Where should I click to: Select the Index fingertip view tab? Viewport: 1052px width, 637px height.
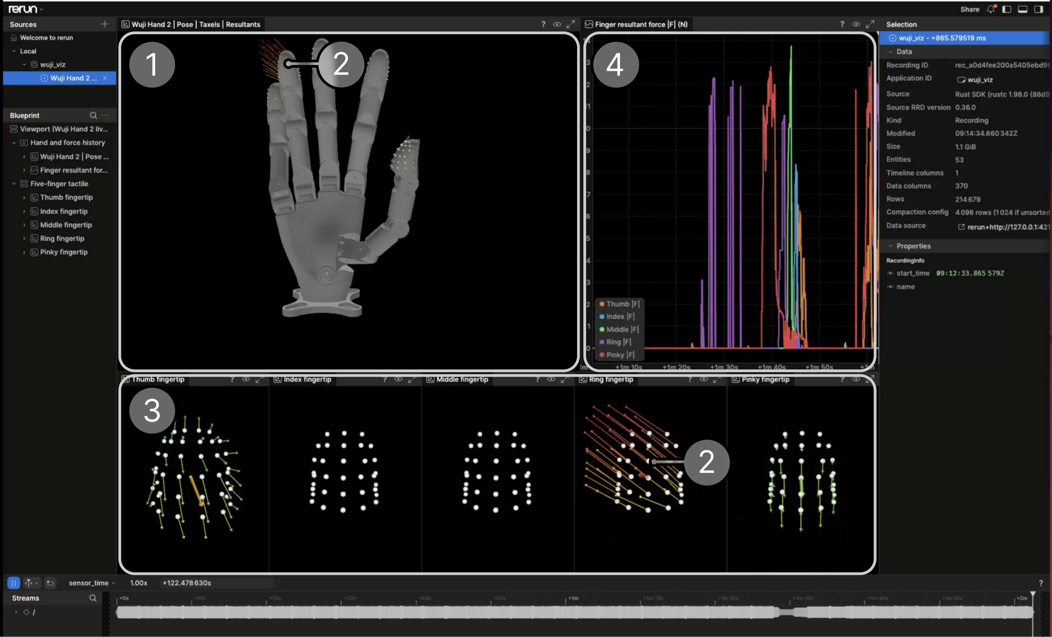click(303, 380)
